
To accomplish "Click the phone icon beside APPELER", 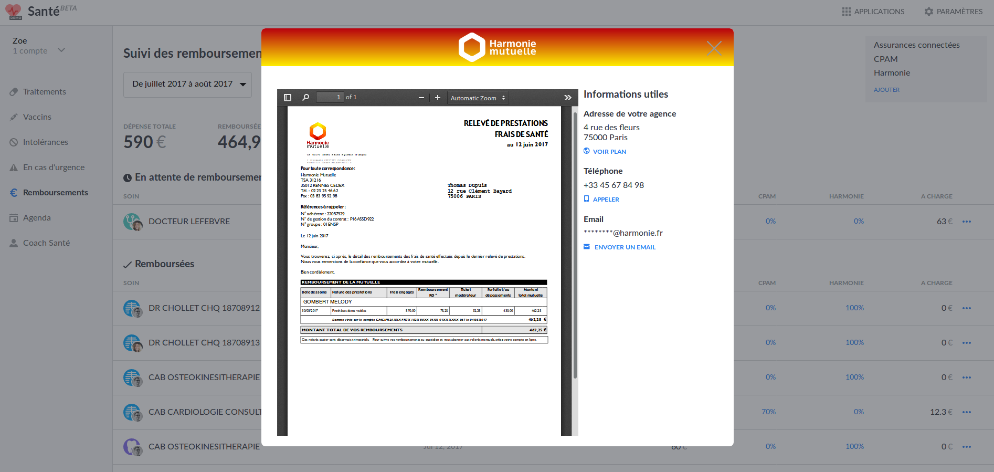I will click(x=587, y=199).
